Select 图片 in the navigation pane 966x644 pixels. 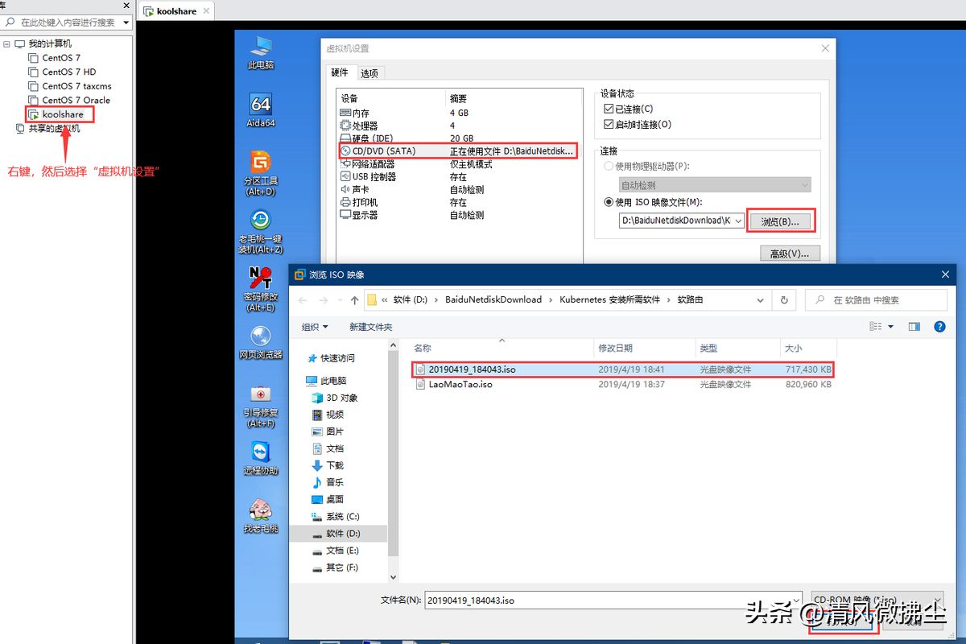click(x=328, y=431)
